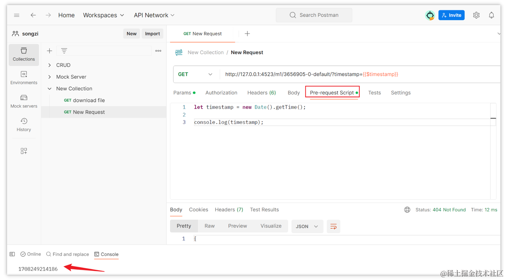Open the collections more options ellipsis
506x280 pixels.
pos(158,51)
